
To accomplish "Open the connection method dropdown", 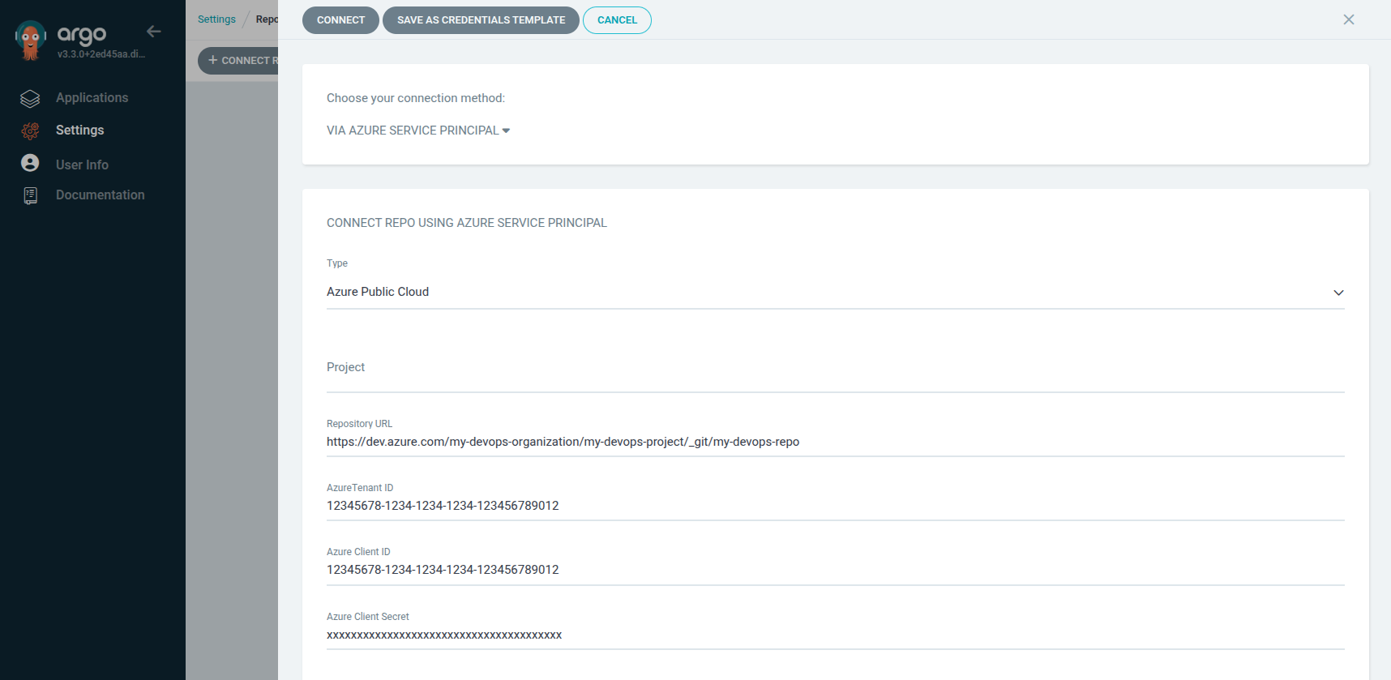I will [418, 130].
